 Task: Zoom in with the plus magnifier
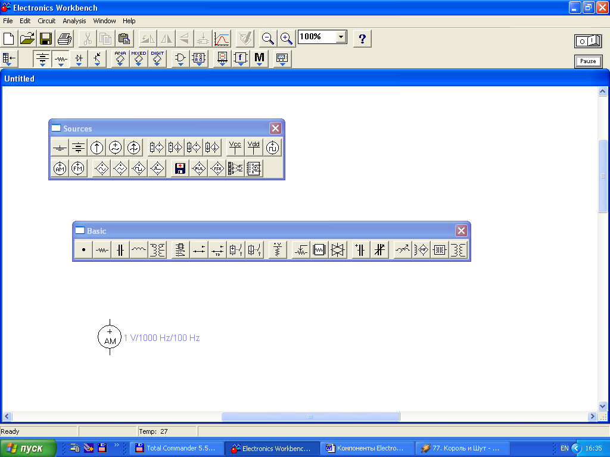click(x=287, y=39)
